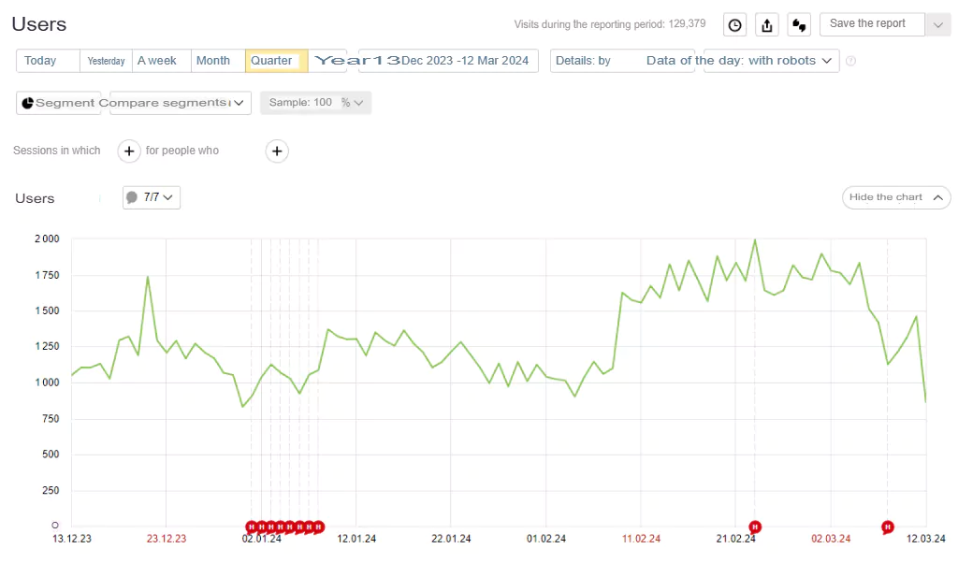Click the 2 000 y-axis value
This screenshot has height=563, width=958.
pos(47,238)
